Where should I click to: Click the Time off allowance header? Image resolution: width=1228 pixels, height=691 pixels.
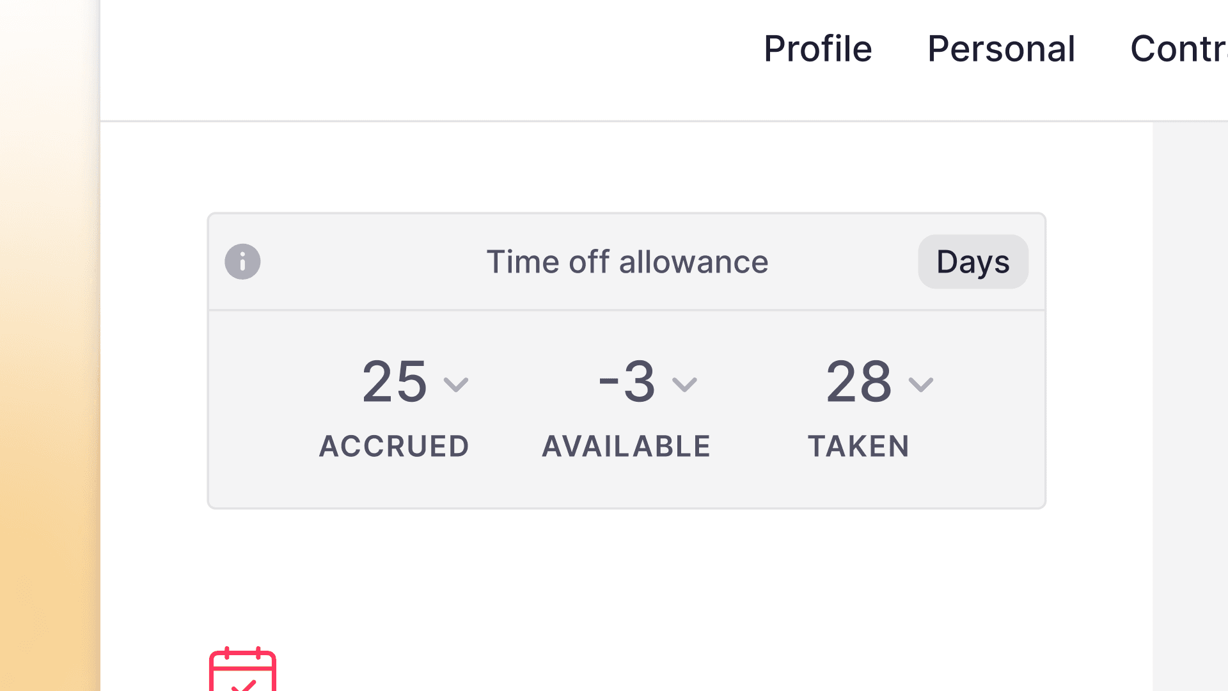click(x=627, y=262)
